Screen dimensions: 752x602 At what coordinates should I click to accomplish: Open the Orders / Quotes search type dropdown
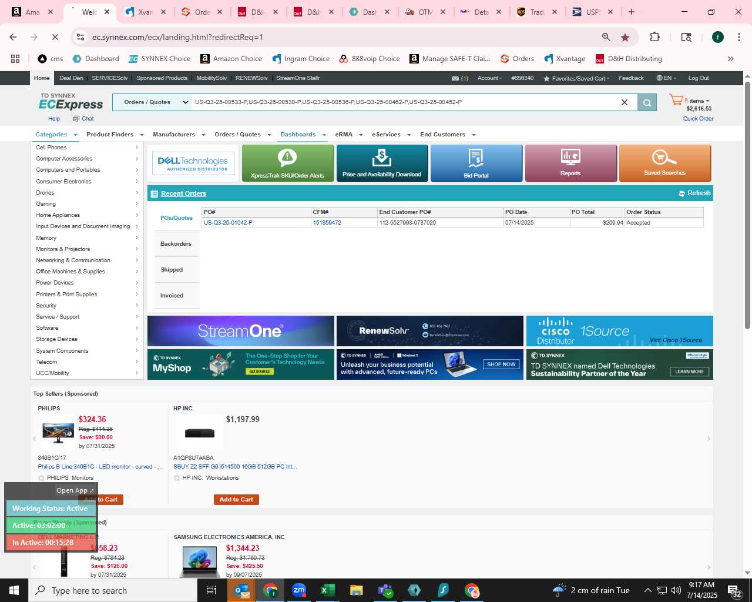(152, 102)
